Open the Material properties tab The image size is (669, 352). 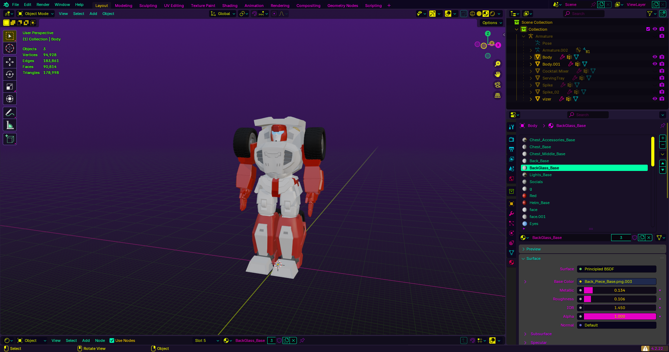point(512,262)
